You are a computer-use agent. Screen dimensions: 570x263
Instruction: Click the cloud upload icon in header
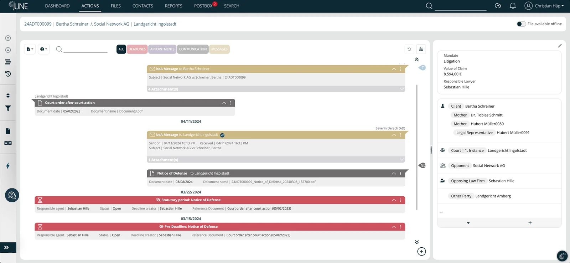pyautogui.click(x=498, y=6)
